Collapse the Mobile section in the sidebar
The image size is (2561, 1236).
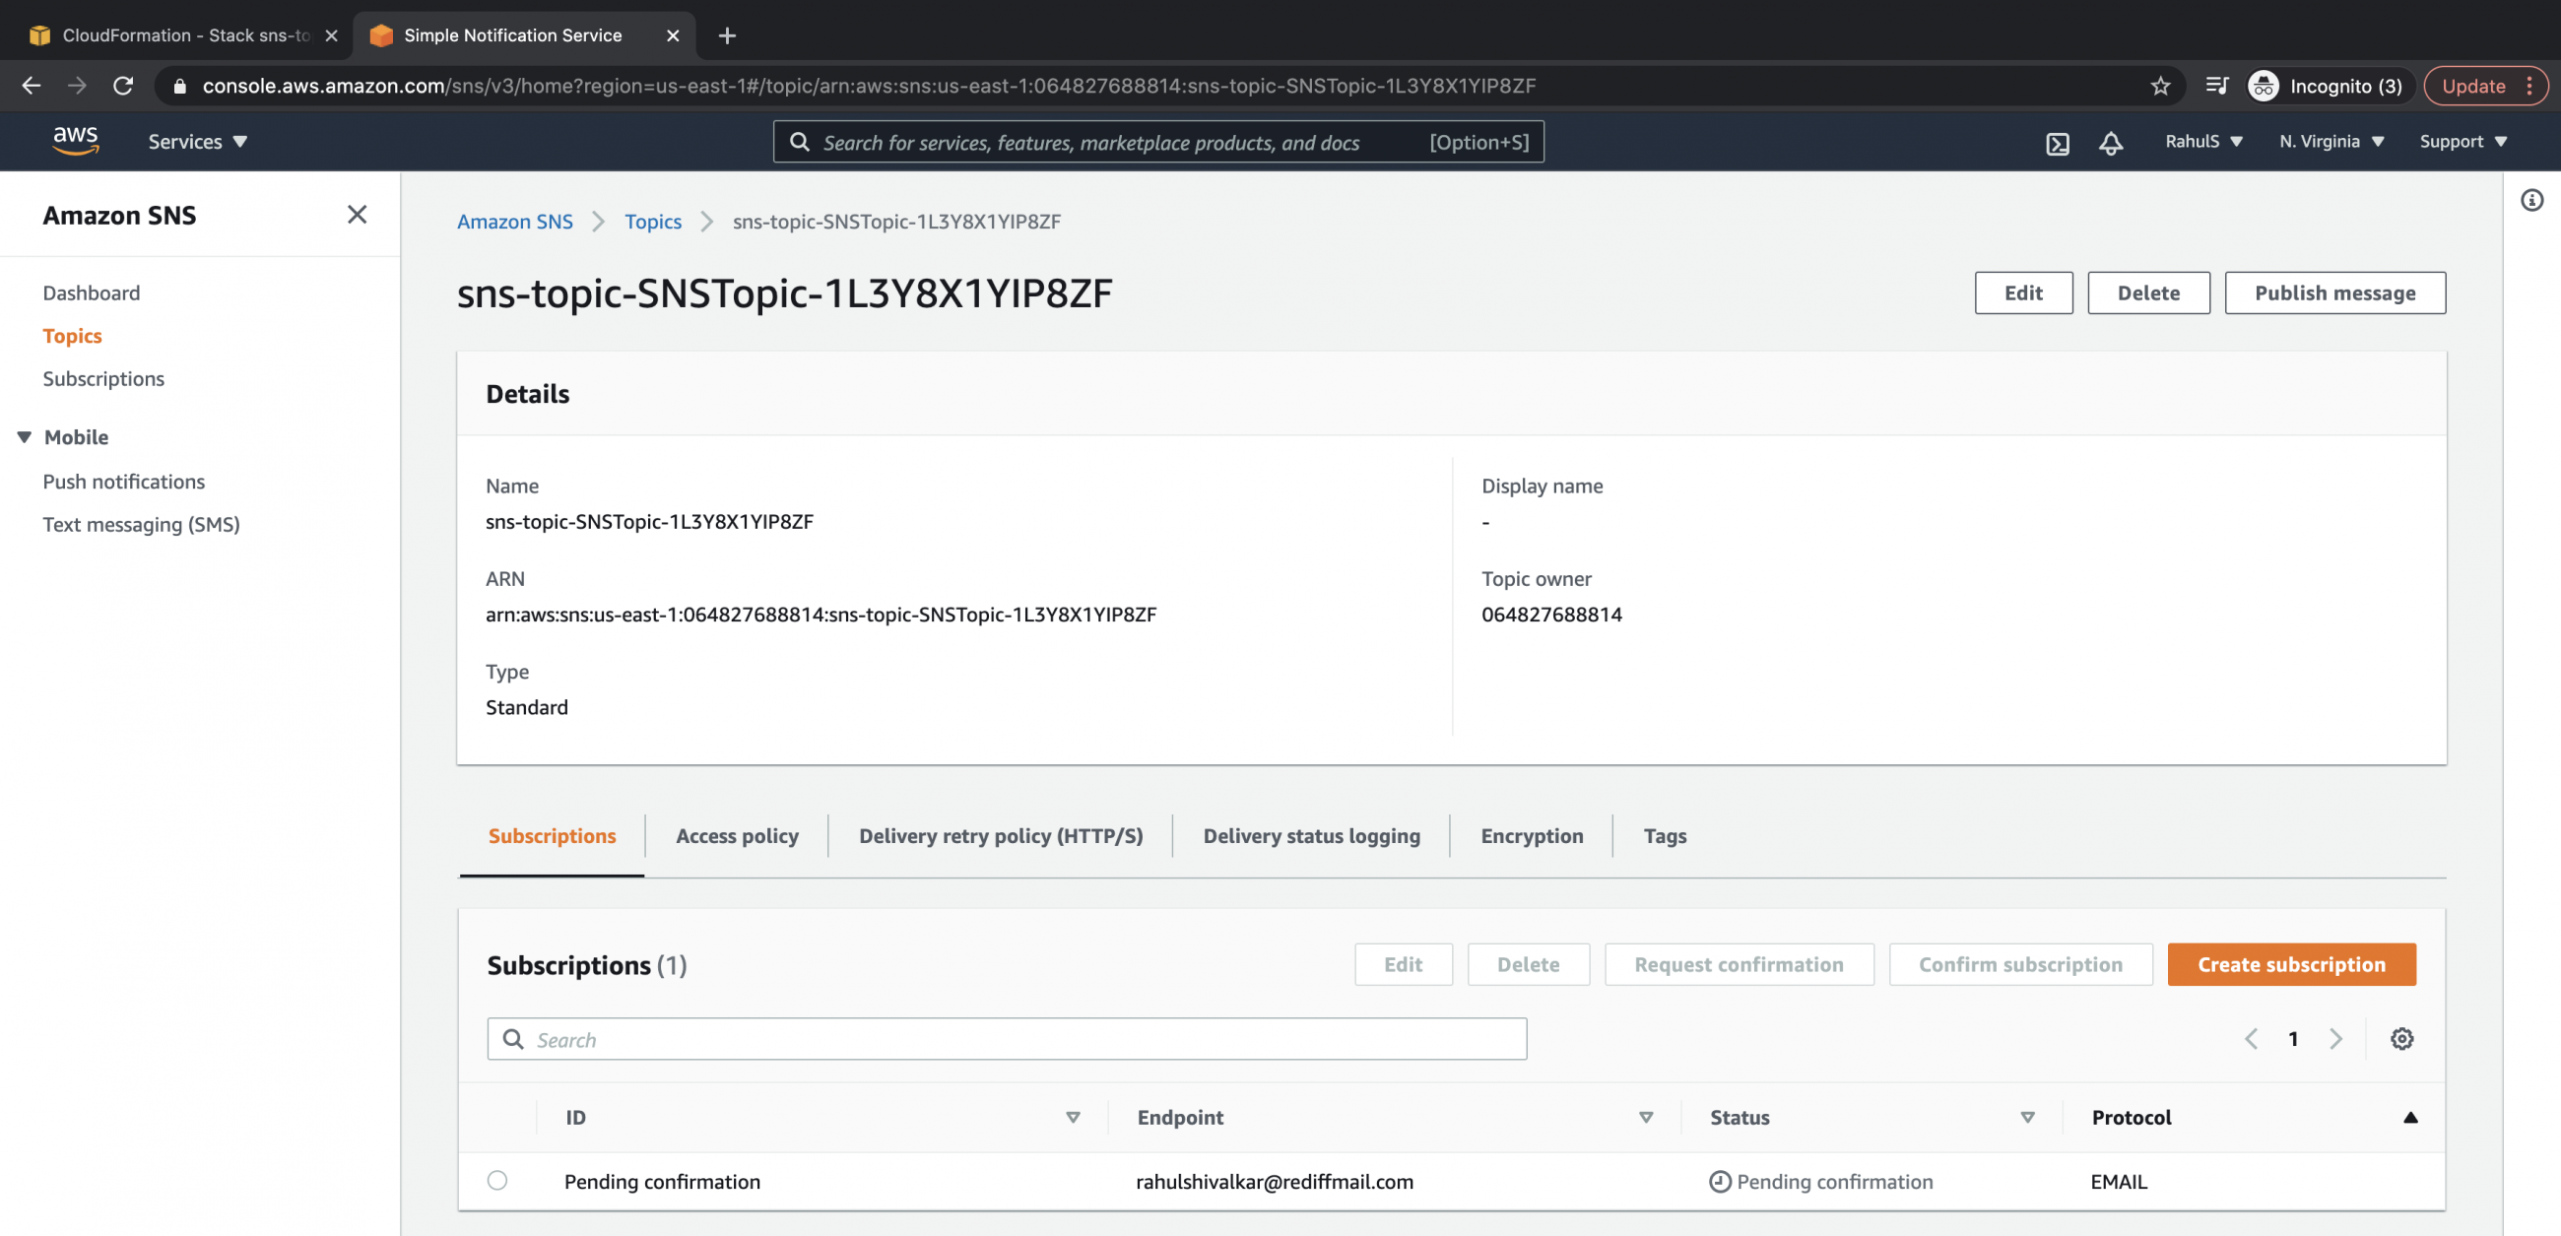click(x=23, y=436)
